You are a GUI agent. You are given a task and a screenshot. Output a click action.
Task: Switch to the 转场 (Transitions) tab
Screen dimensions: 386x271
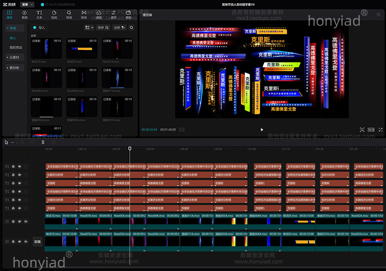coord(84,14)
